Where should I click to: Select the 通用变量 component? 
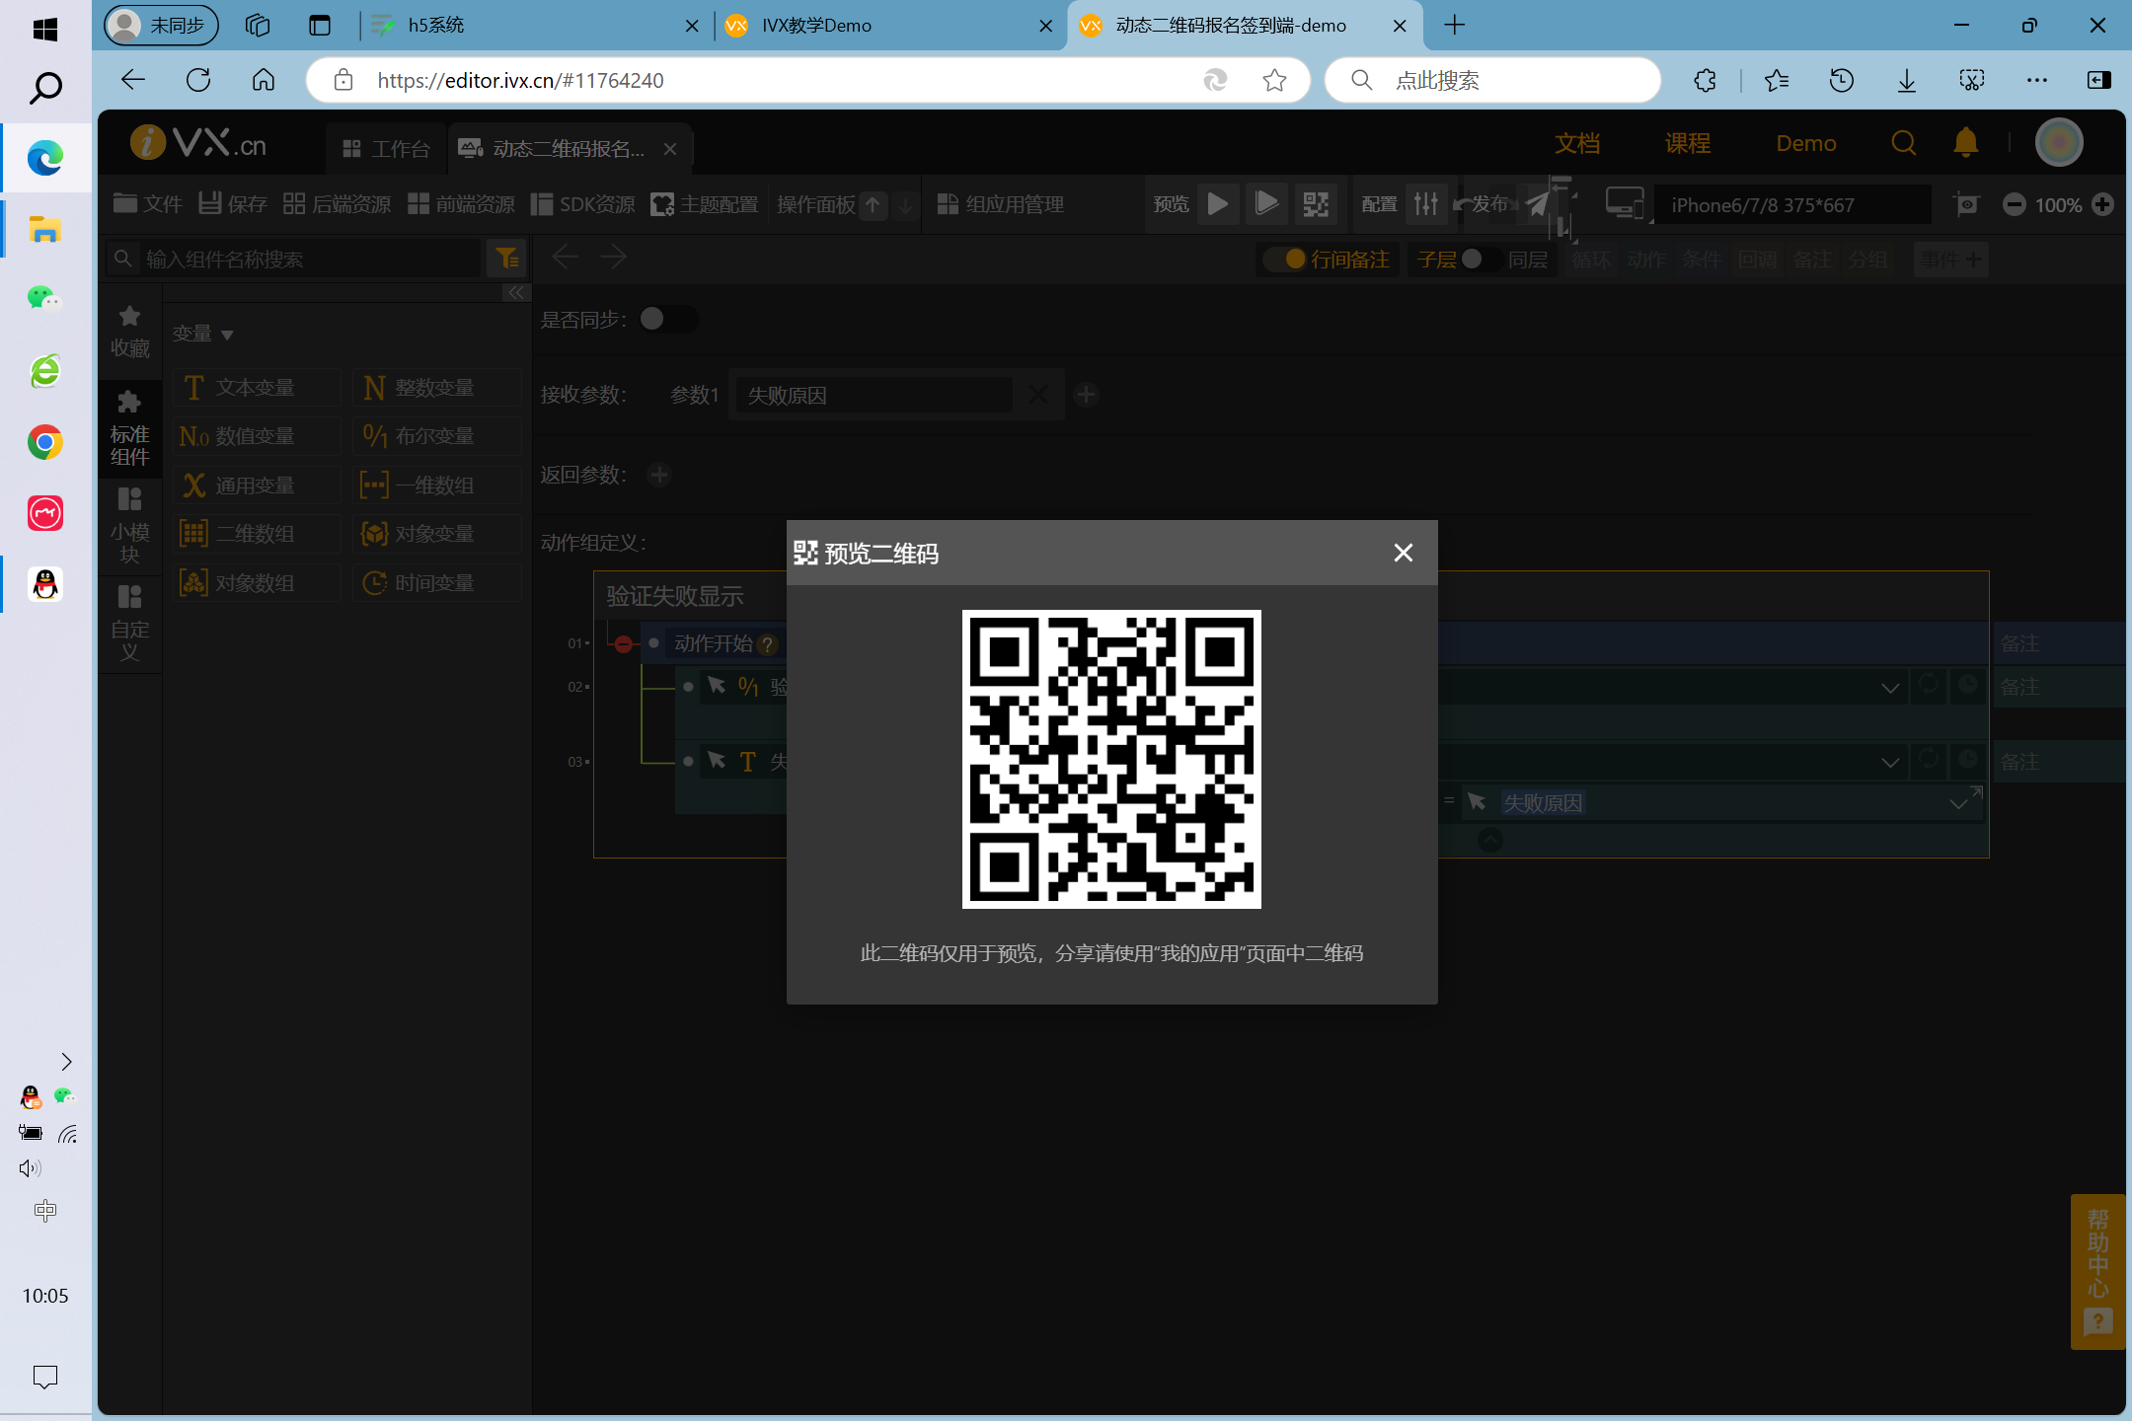(x=257, y=486)
